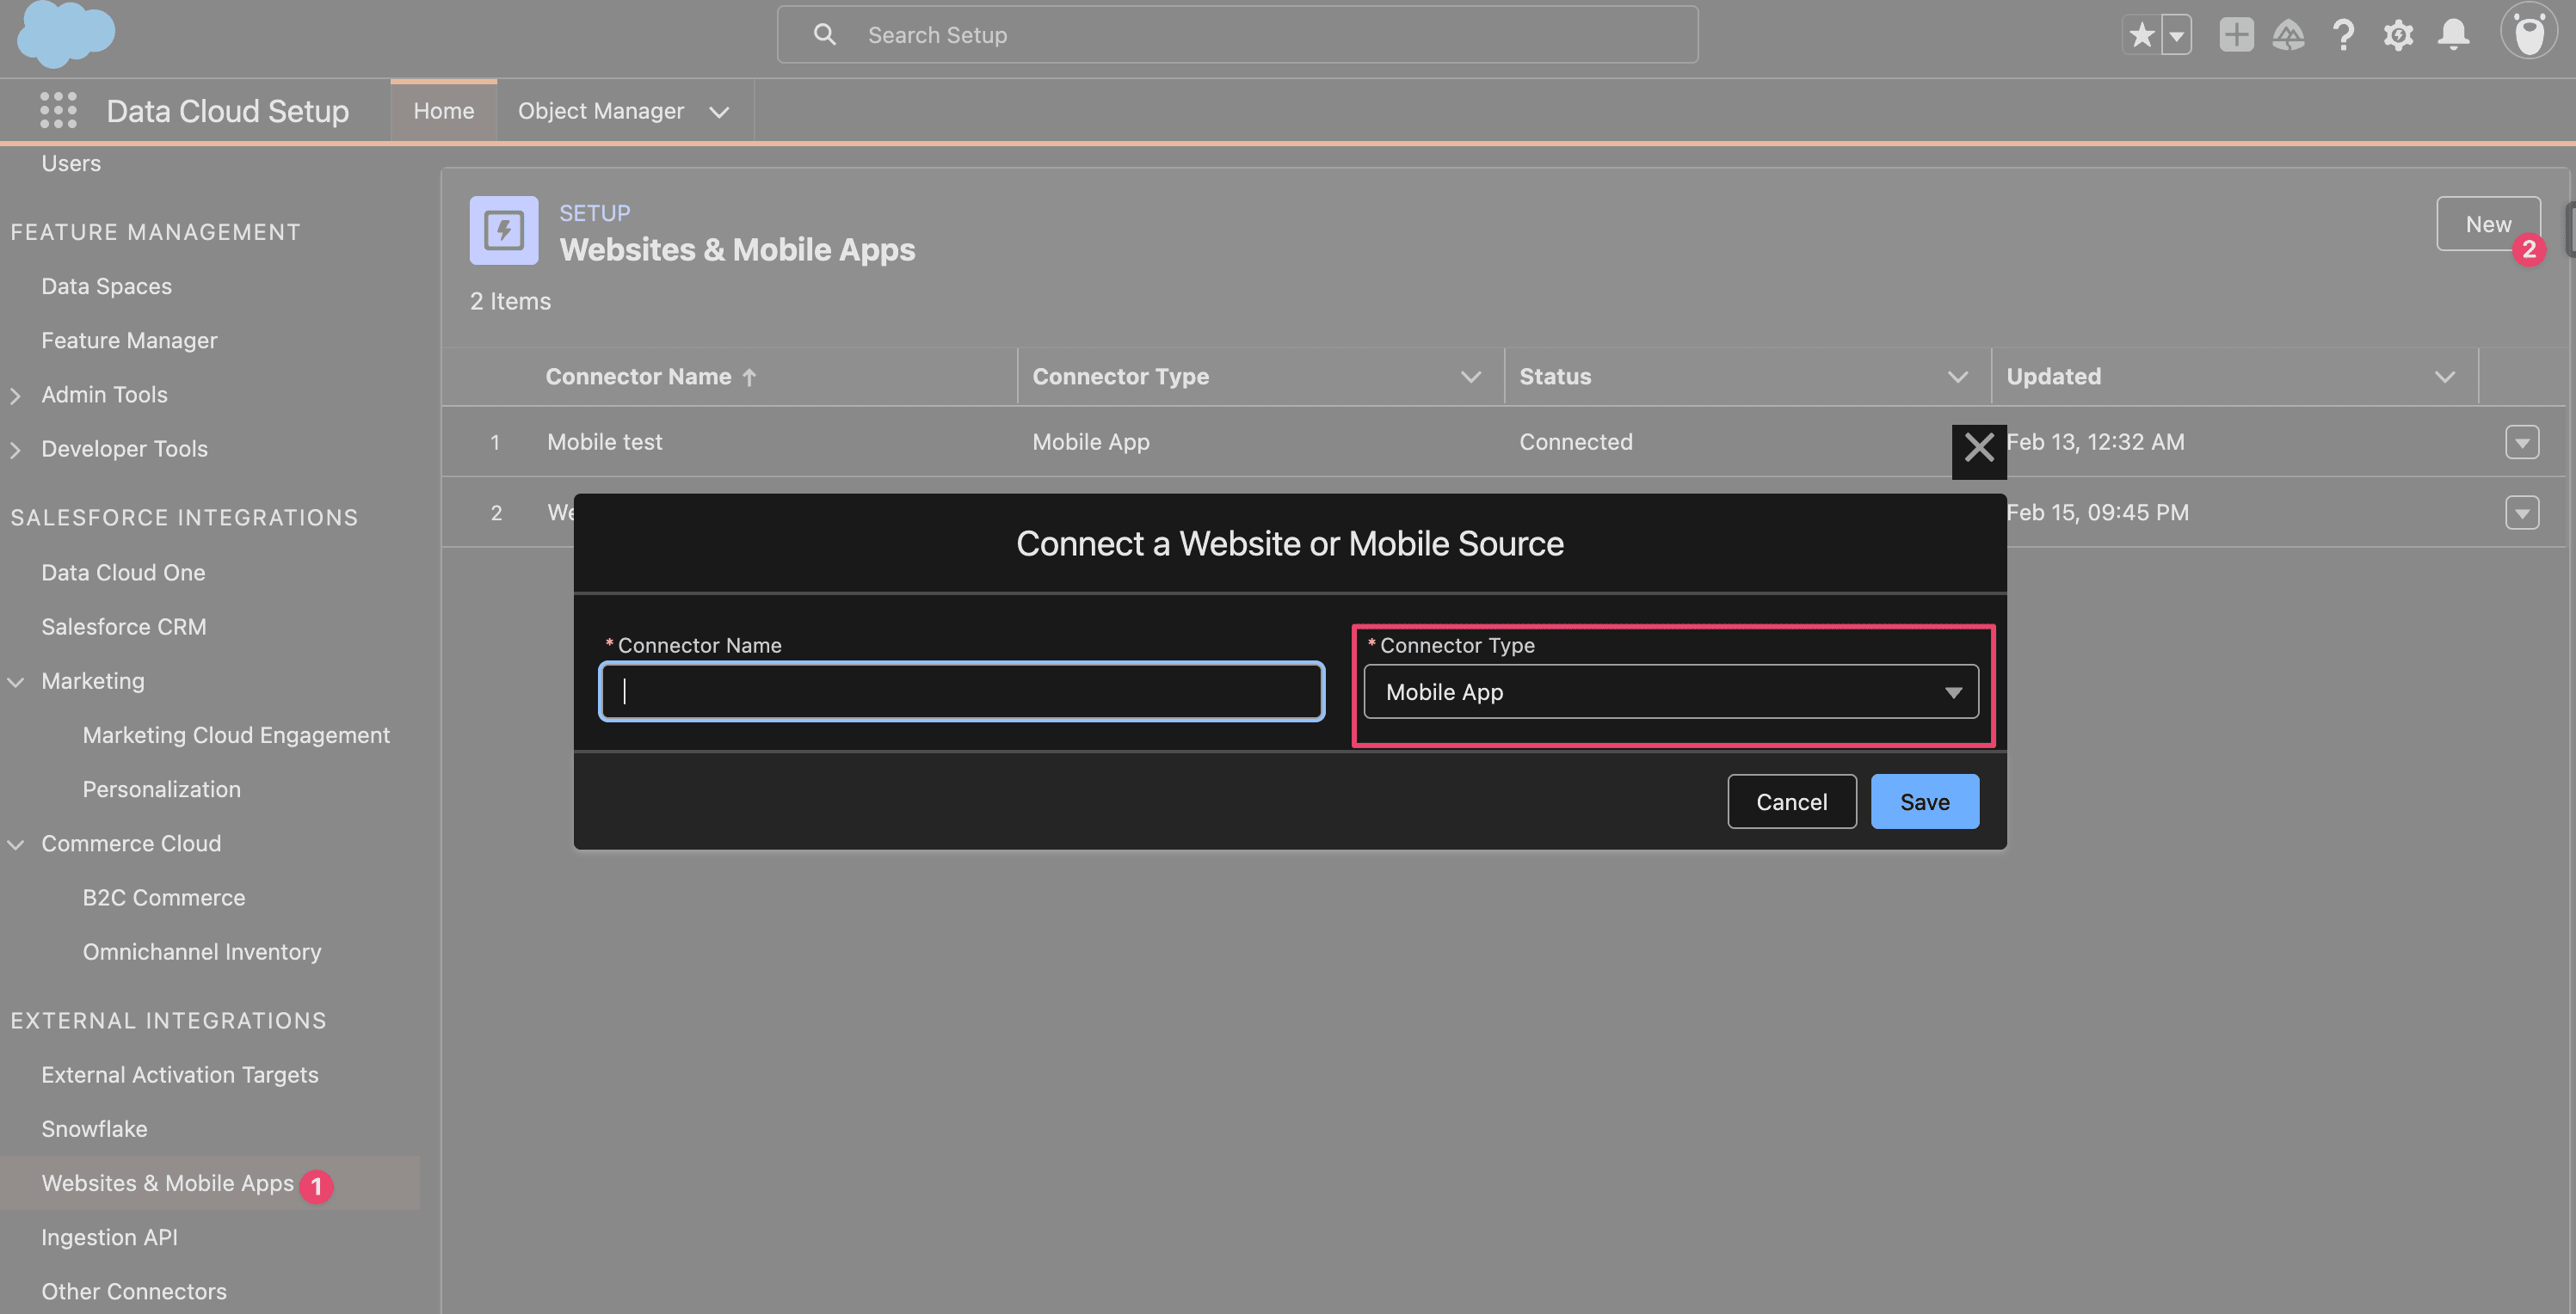This screenshot has width=2576, height=1314.
Task: Open the Help question mark icon
Action: click(2343, 35)
